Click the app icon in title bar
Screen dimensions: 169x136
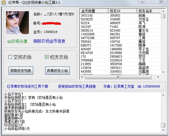[x=4, y=2]
